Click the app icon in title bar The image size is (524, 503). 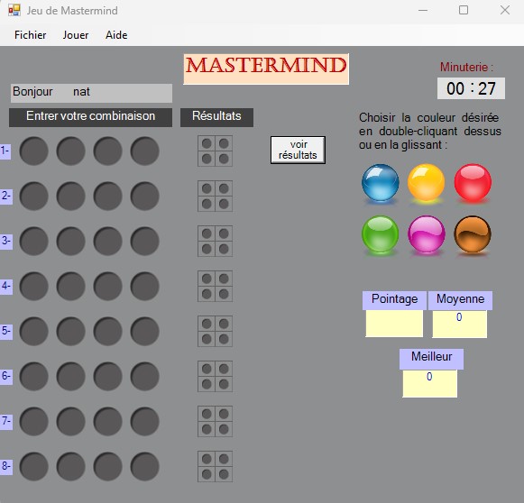[14, 10]
